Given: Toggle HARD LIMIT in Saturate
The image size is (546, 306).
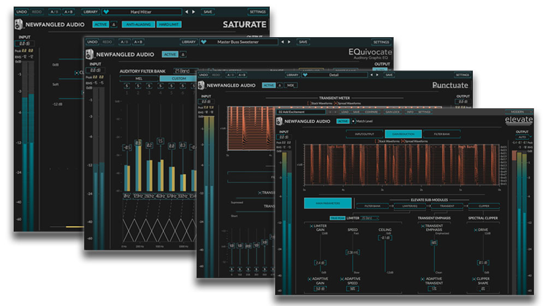Looking at the screenshot, I should (169, 25).
